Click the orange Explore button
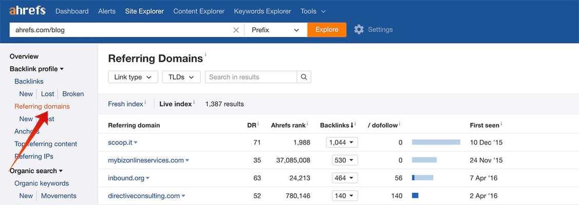The width and height of the screenshot is (579, 205). point(327,30)
